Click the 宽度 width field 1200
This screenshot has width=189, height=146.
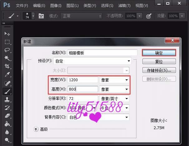point(83,80)
